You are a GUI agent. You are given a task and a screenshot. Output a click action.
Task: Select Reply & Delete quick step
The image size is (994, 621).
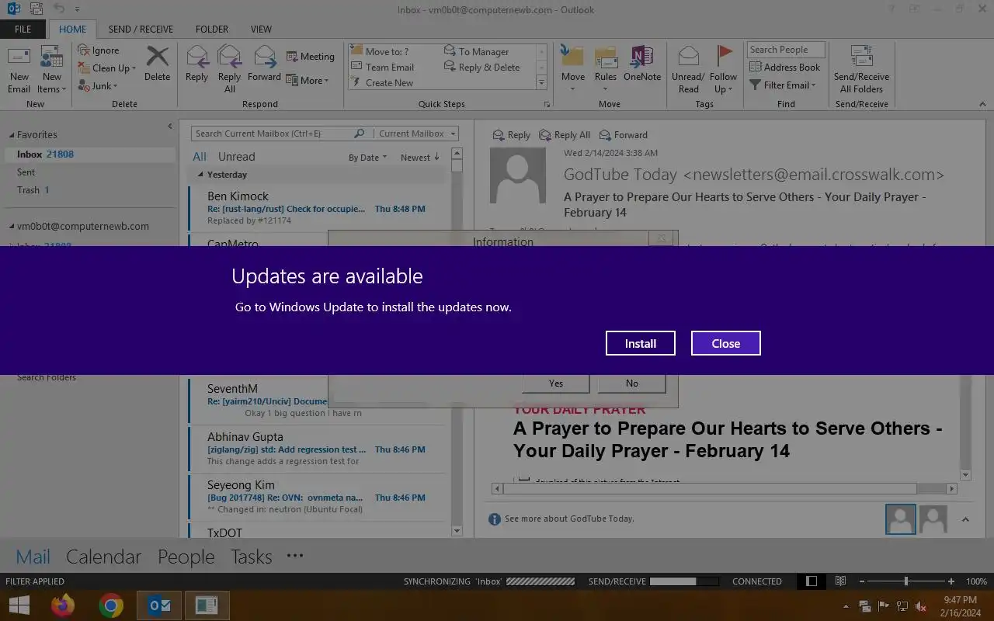(481, 67)
